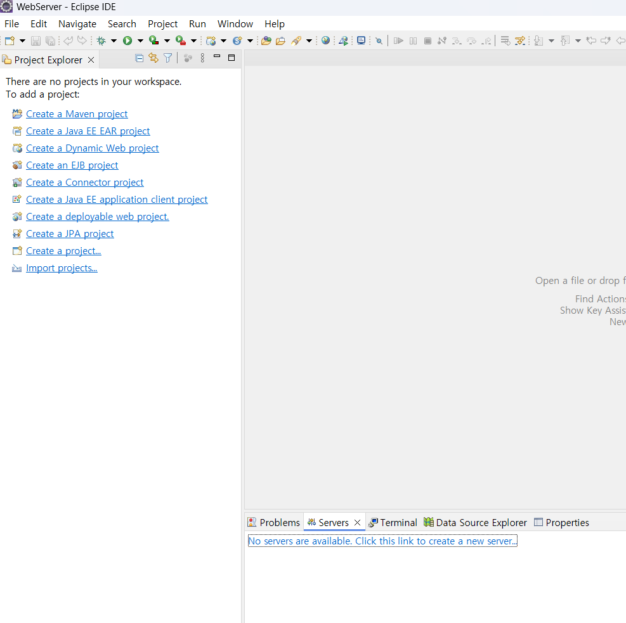The height and width of the screenshot is (623, 626).
Task: Open the Navigate menu
Action: click(77, 24)
